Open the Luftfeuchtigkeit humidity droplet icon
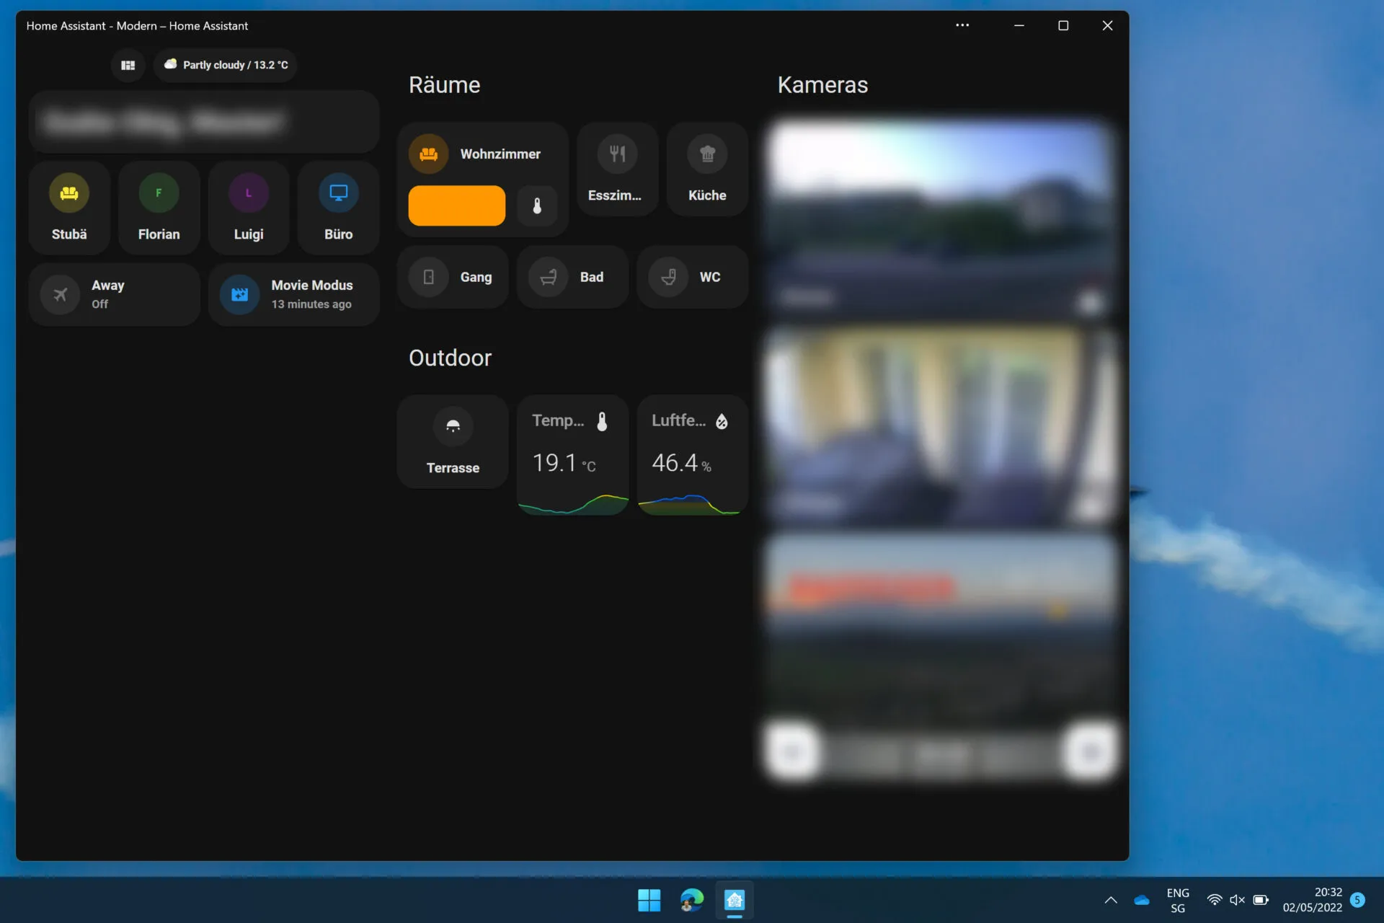This screenshot has width=1384, height=923. [722, 421]
